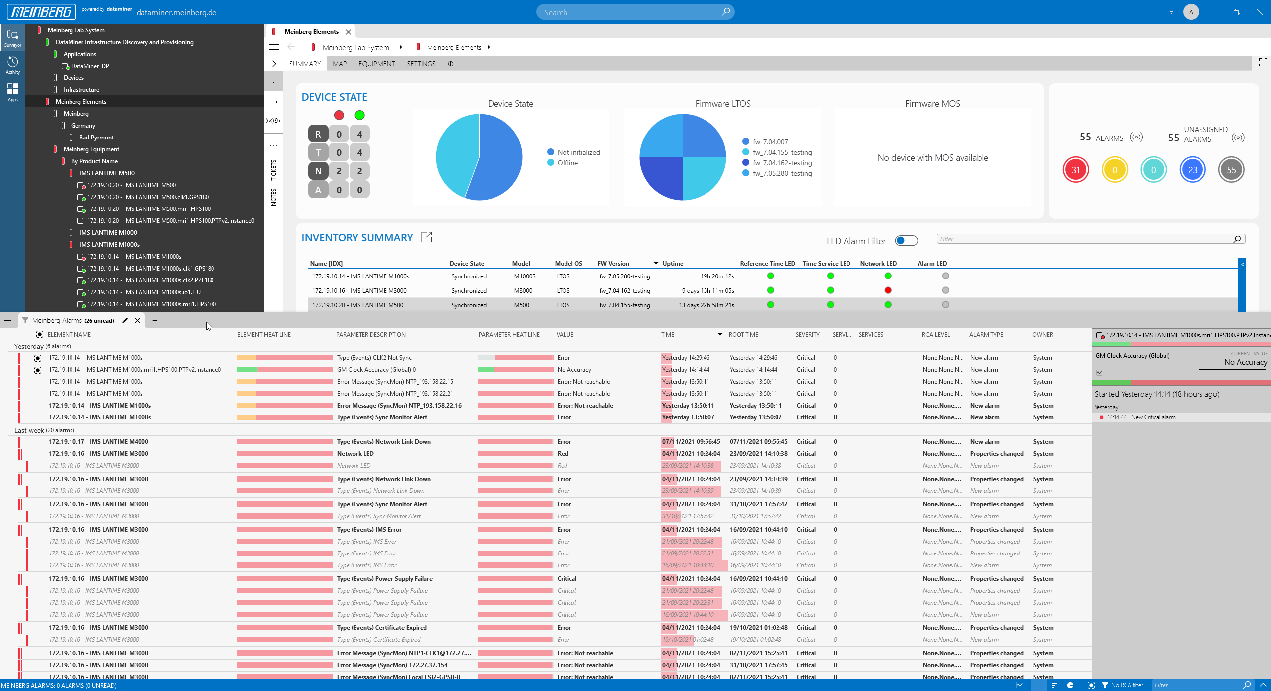Expand inventory table side arrow
The image size is (1271, 691).
tap(1242, 265)
